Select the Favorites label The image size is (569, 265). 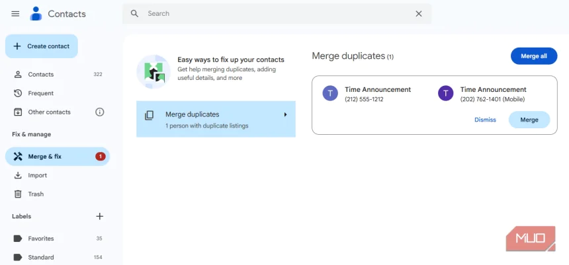pos(41,239)
